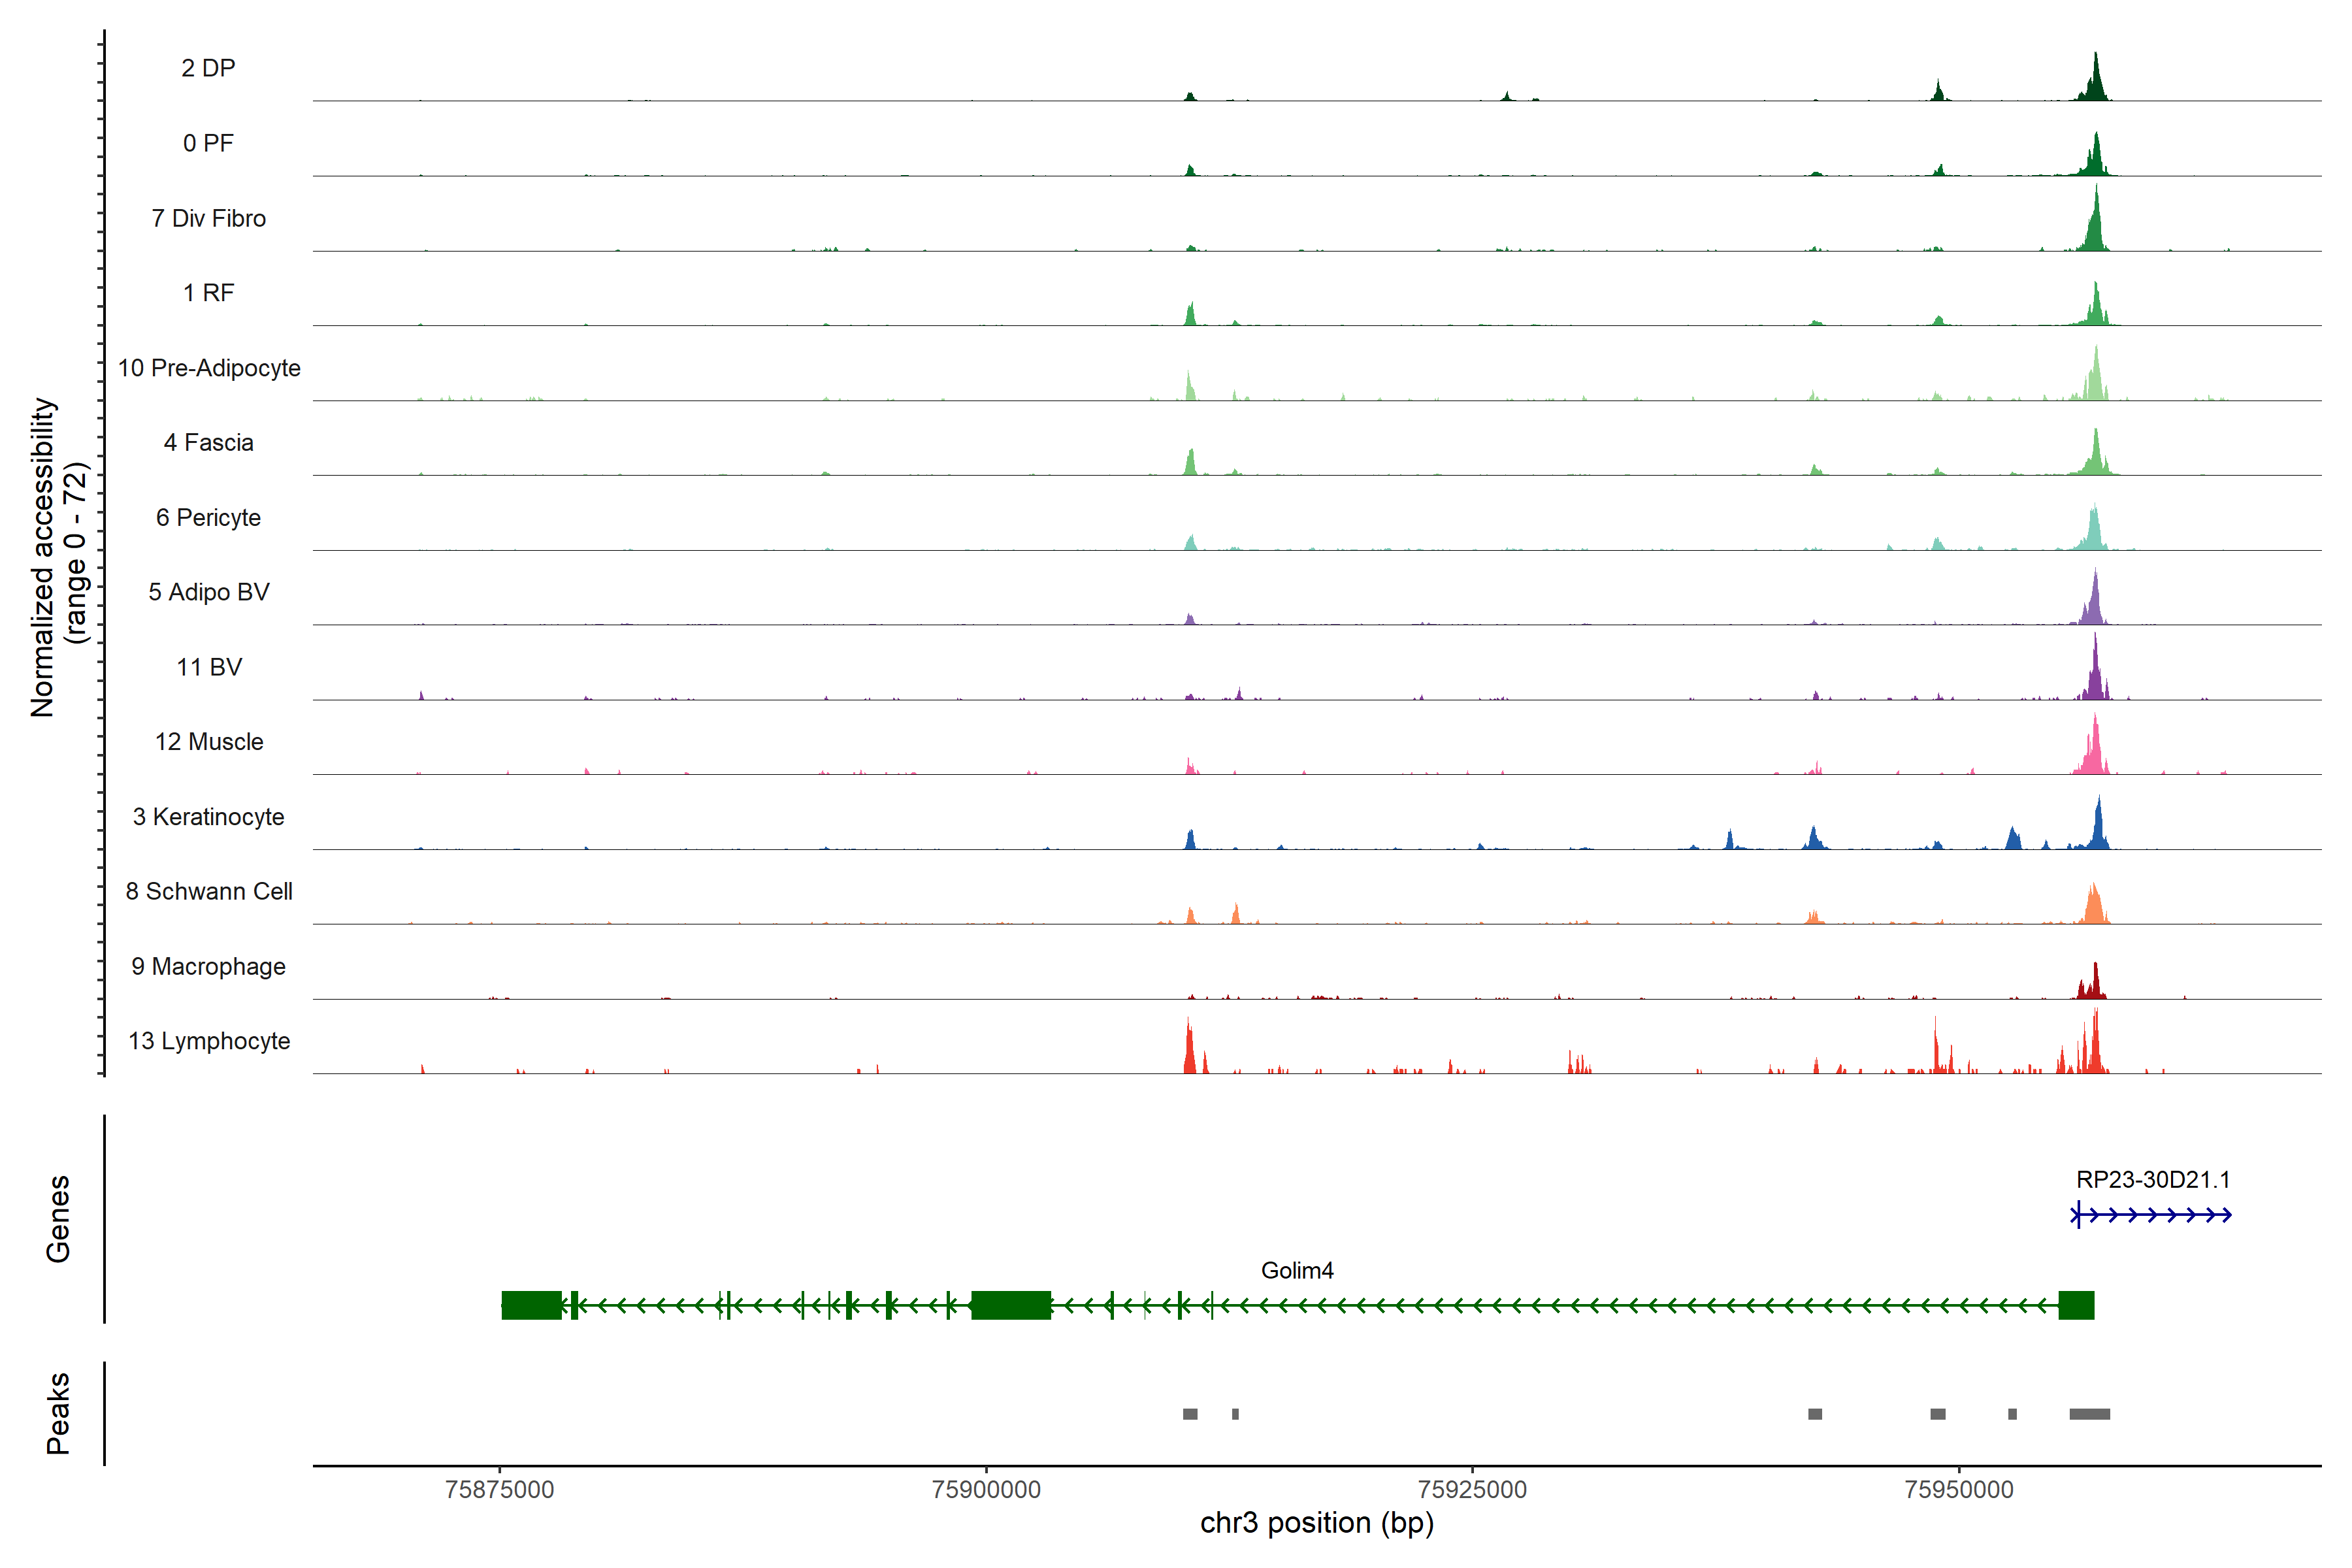The image size is (2352, 1568).
Task: Click the 3 Keratinocyte track label
Action: tap(208, 817)
